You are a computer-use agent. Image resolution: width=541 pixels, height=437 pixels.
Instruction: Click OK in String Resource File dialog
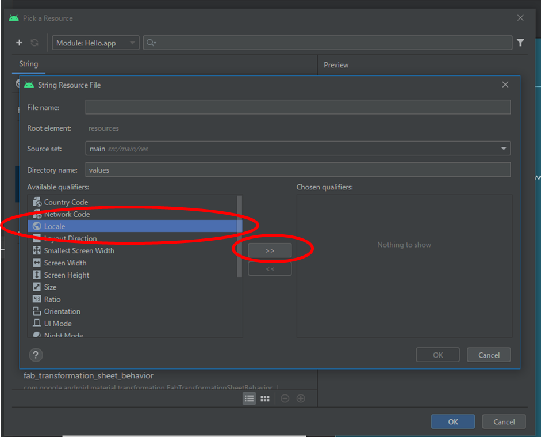[438, 355]
